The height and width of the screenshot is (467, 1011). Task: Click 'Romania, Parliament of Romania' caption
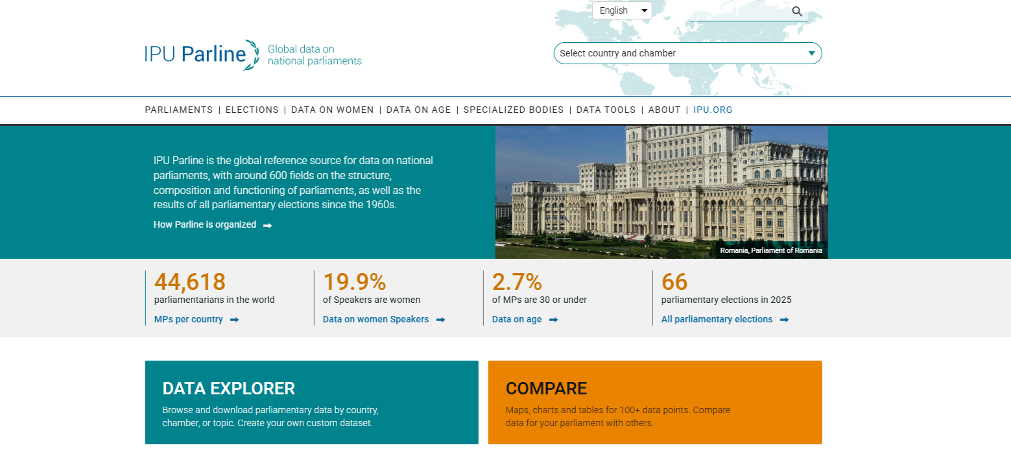coord(771,250)
